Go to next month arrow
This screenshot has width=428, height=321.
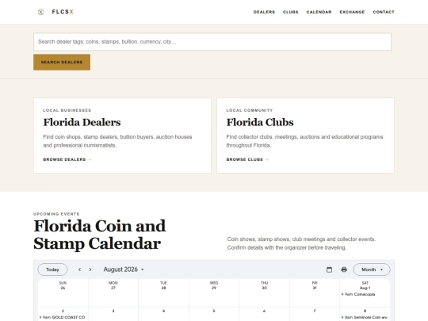[x=90, y=269]
